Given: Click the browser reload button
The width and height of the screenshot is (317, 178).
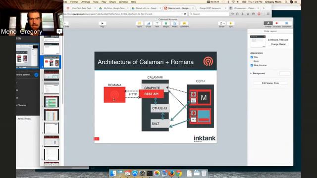Looking at the screenshot, I should pos(185,14).
